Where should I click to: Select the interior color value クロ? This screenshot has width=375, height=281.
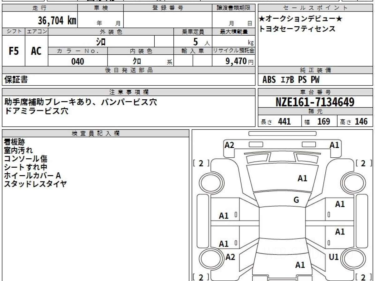coord(137,61)
